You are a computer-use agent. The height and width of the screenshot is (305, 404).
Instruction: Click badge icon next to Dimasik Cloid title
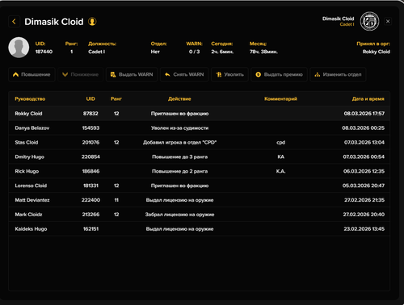pyautogui.click(x=92, y=22)
